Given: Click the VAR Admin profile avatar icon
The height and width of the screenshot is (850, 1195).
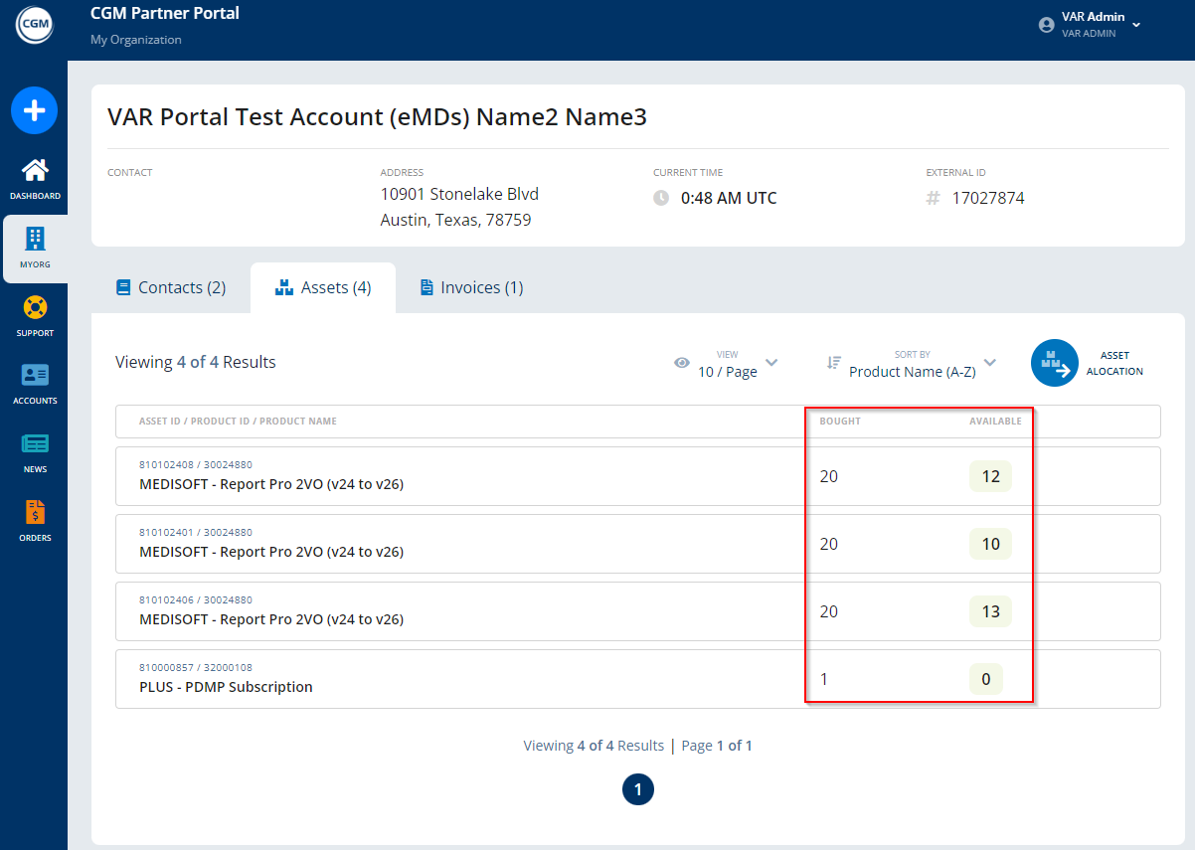Looking at the screenshot, I should coord(1046,25).
